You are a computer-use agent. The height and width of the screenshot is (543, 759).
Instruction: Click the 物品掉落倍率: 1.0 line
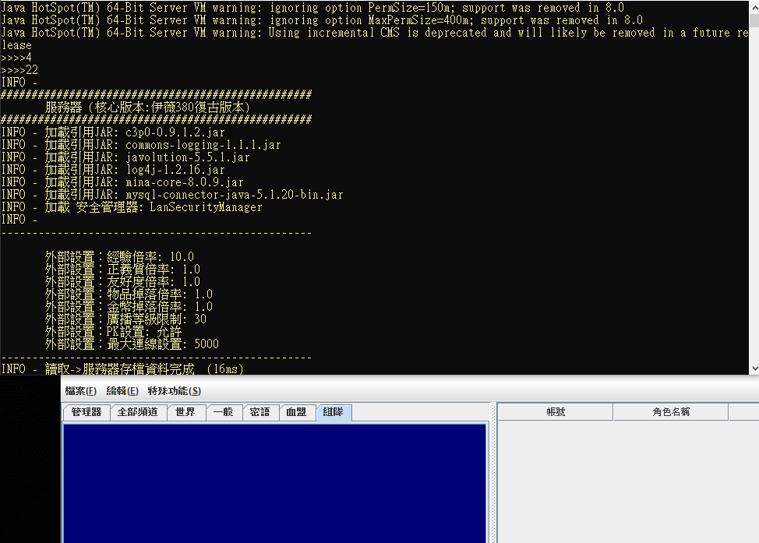[129, 294]
